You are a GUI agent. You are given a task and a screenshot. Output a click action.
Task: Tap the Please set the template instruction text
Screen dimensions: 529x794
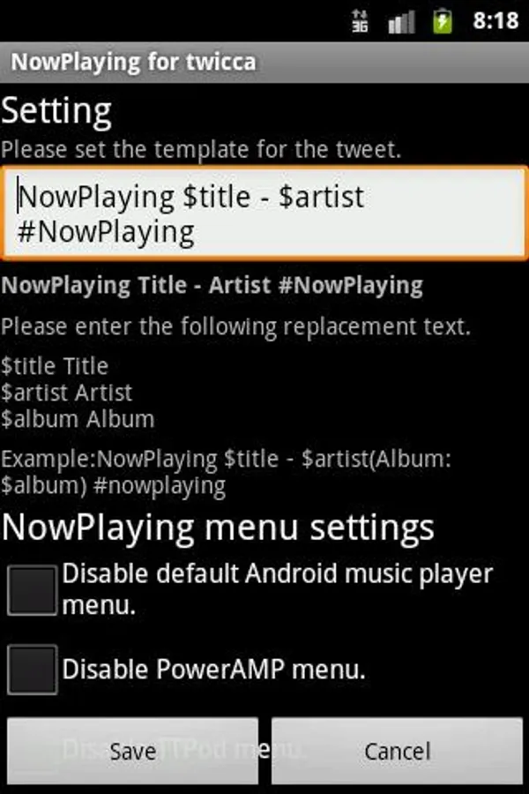201,150
